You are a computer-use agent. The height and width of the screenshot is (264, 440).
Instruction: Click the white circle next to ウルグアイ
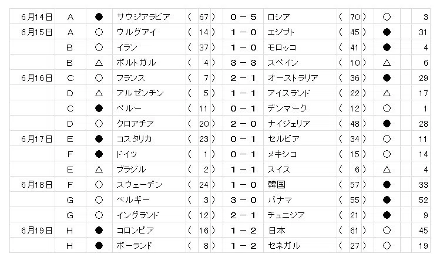click(99, 32)
